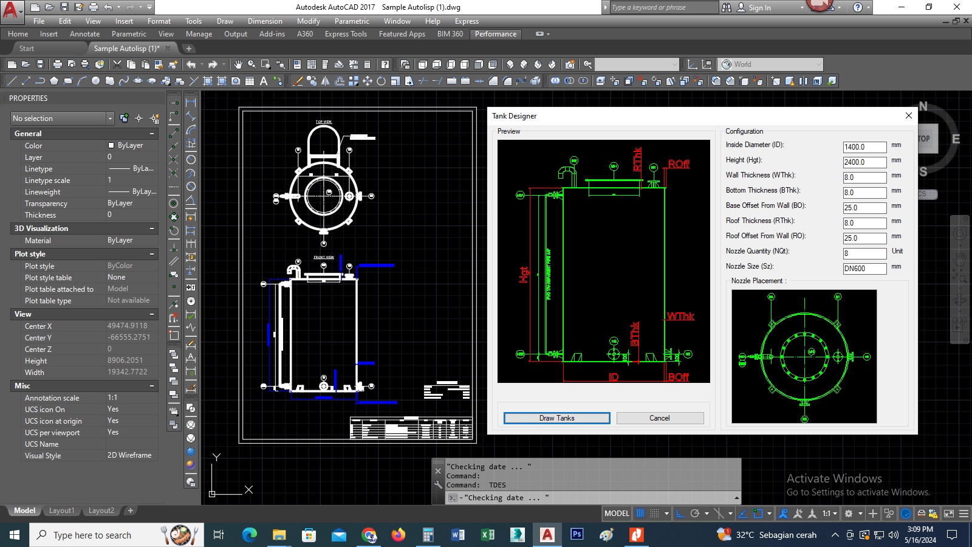
Task: Toggle snap mode dotted grid button
Action: click(x=654, y=514)
